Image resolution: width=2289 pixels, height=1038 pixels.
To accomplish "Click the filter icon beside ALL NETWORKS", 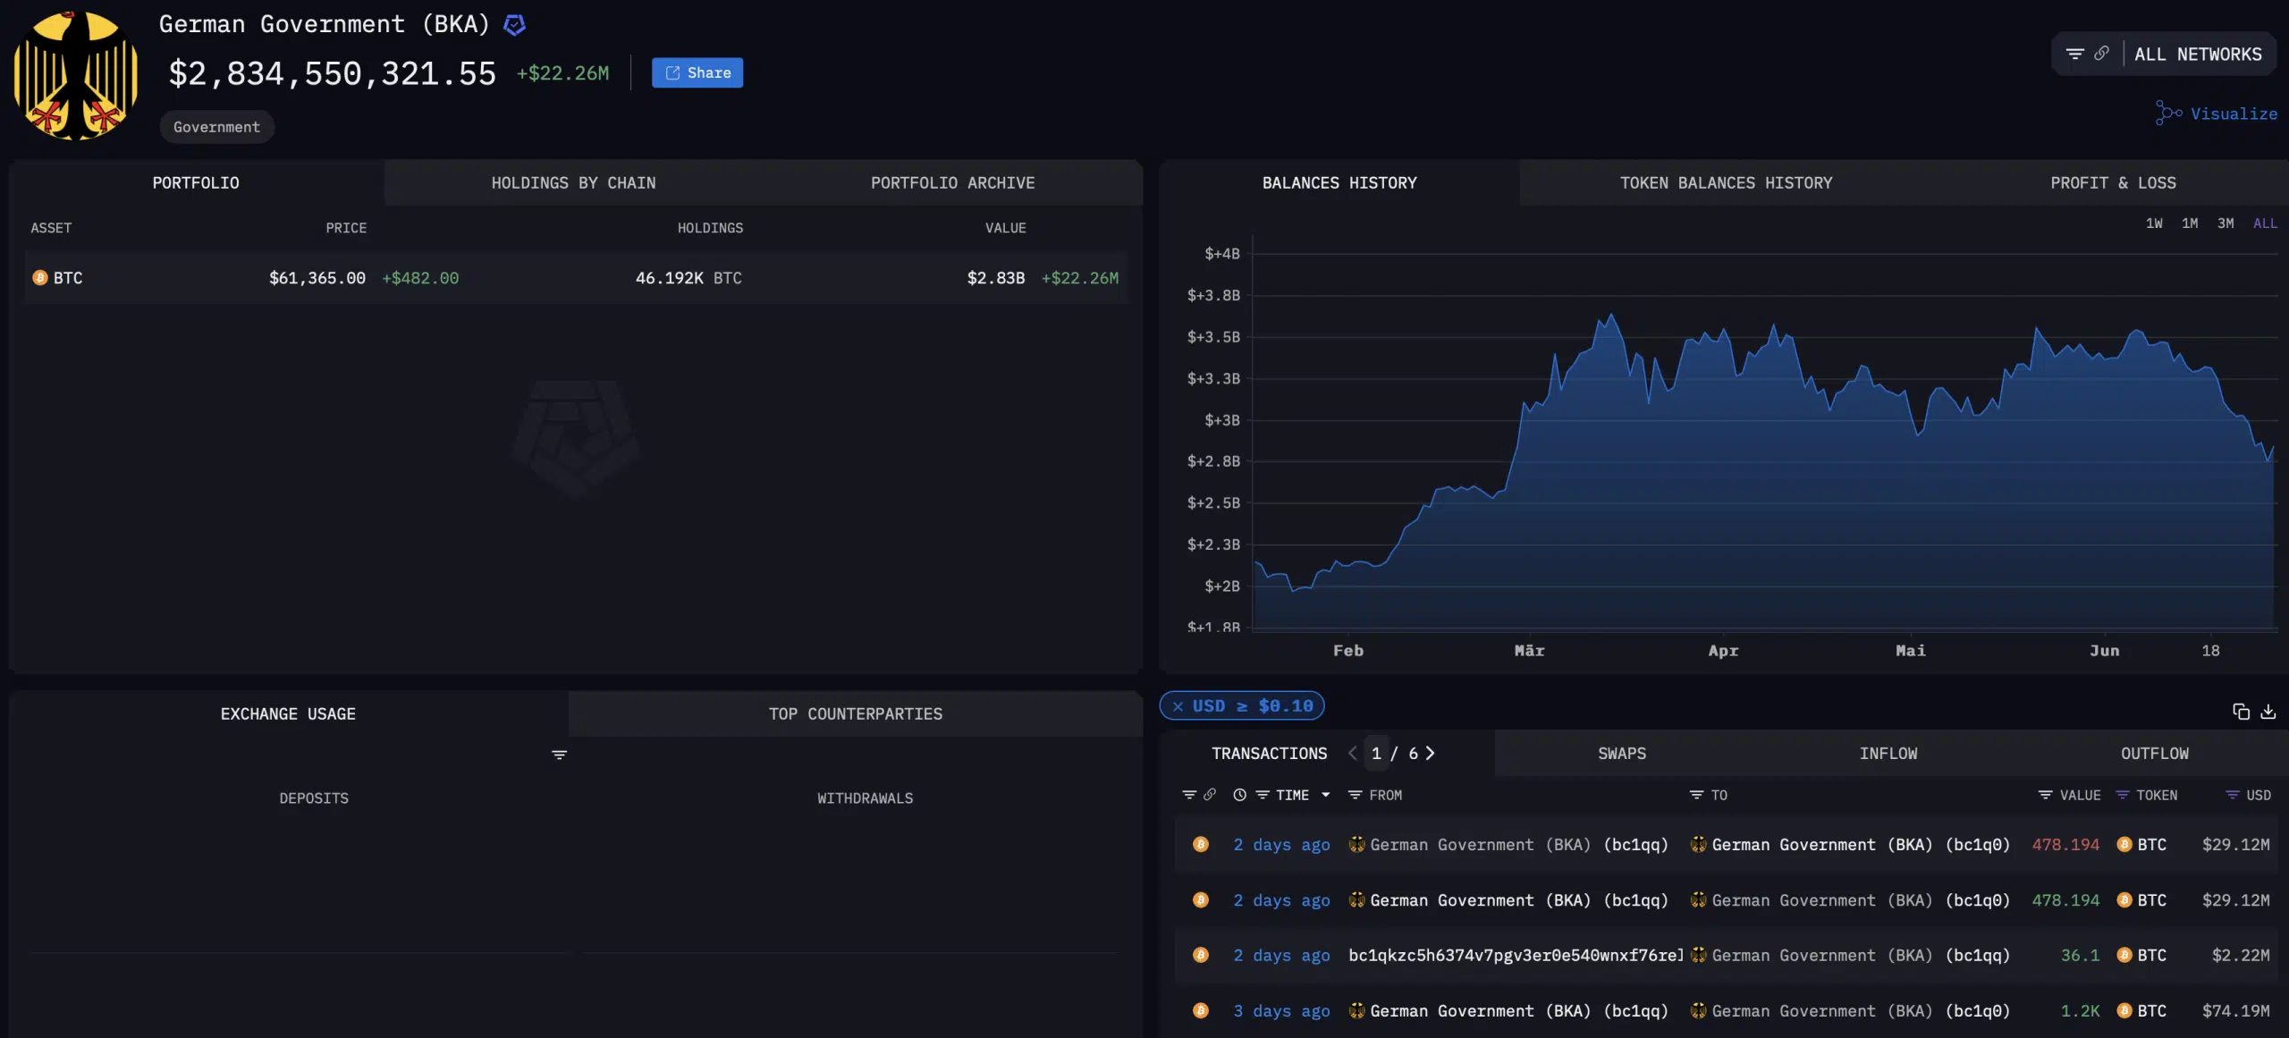I will [x=2074, y=53].
